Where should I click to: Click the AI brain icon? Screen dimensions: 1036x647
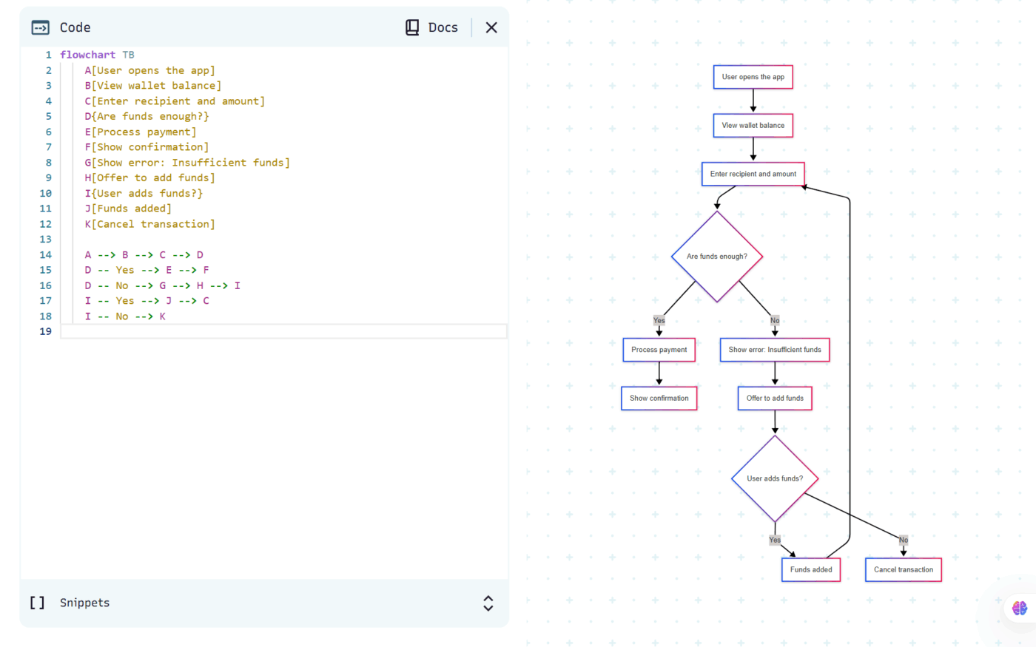1020,608
